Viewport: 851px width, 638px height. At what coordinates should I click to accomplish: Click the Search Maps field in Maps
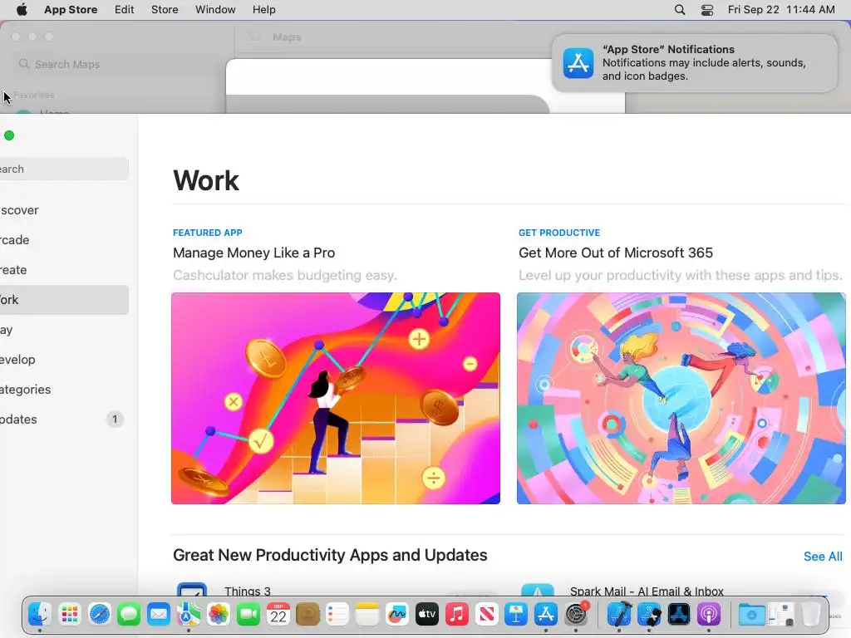(116, 65)
